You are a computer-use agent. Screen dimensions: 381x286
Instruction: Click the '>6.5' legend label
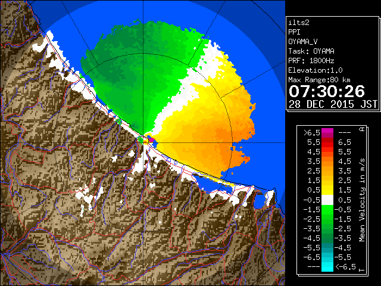(x=312, y=133)
